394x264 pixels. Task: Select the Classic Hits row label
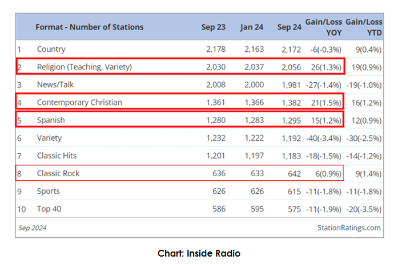click(57, 156)
